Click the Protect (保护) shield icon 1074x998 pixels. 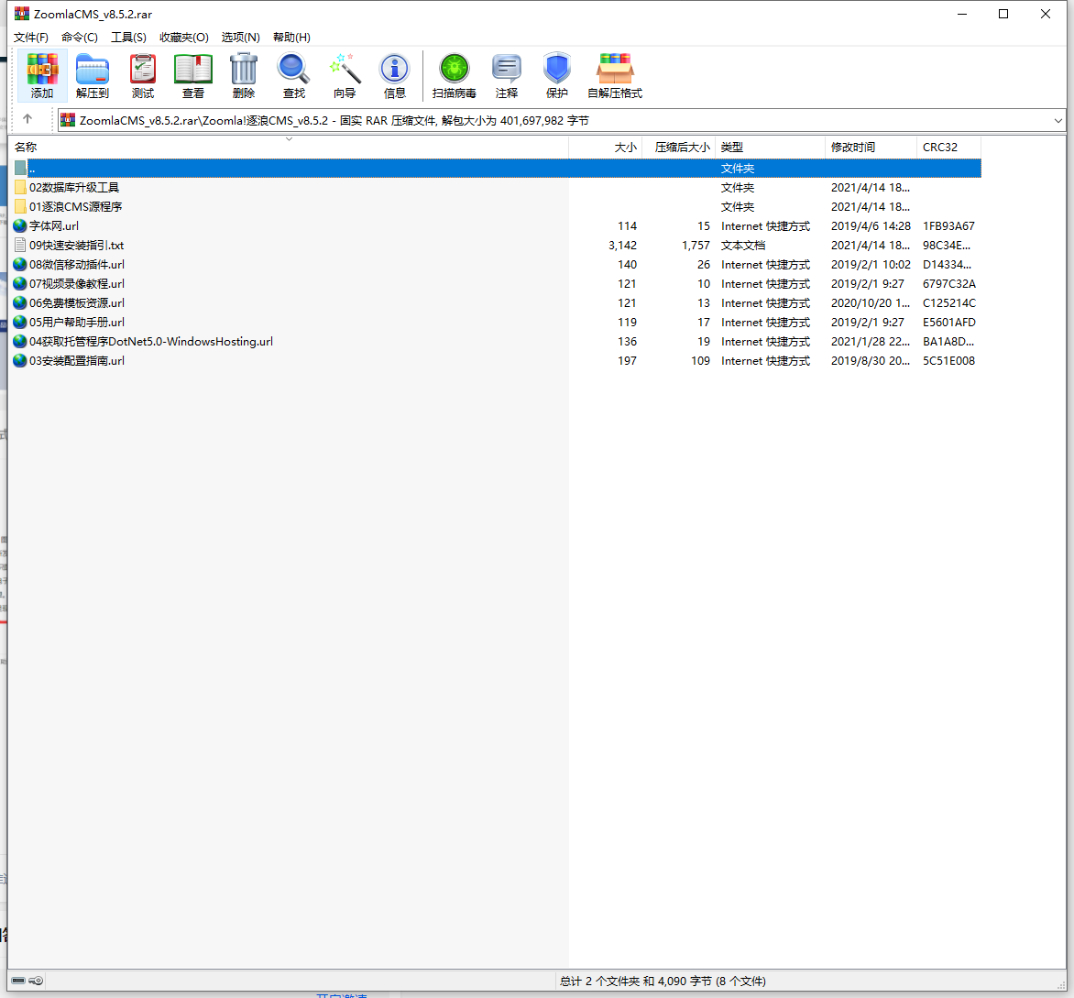pyautogui.click(x=557, y=76)
